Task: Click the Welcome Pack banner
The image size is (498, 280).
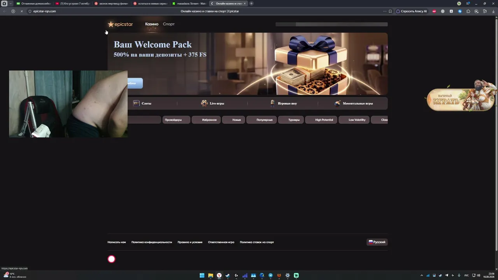Action: [247, 64]
